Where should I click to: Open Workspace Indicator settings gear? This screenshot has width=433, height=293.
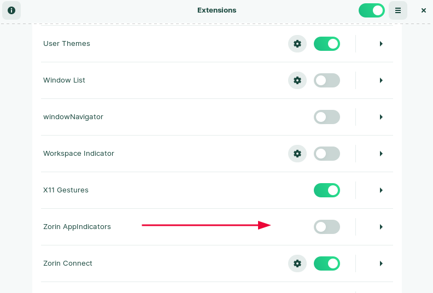tap(297, 154)
